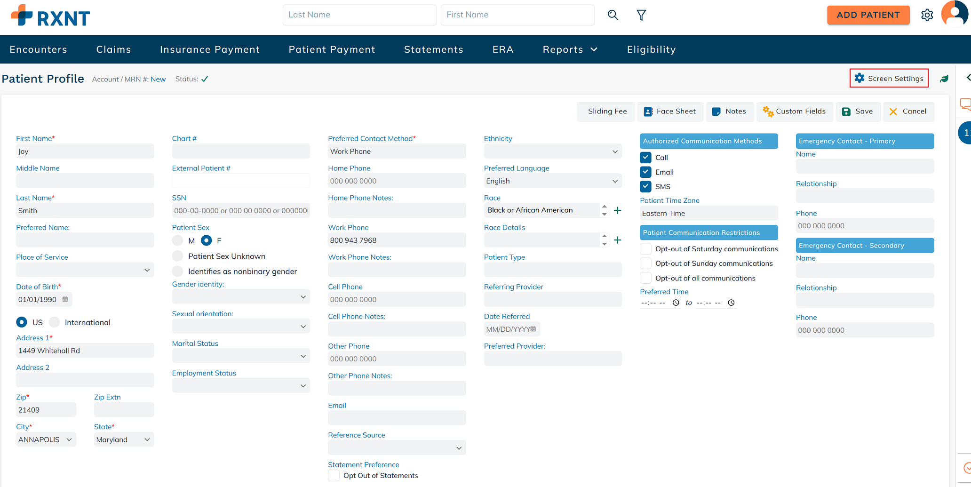971x487 pixels.
Task: Add a race with the plus icon
Action: pyautogui.click(x=618, y=210)
